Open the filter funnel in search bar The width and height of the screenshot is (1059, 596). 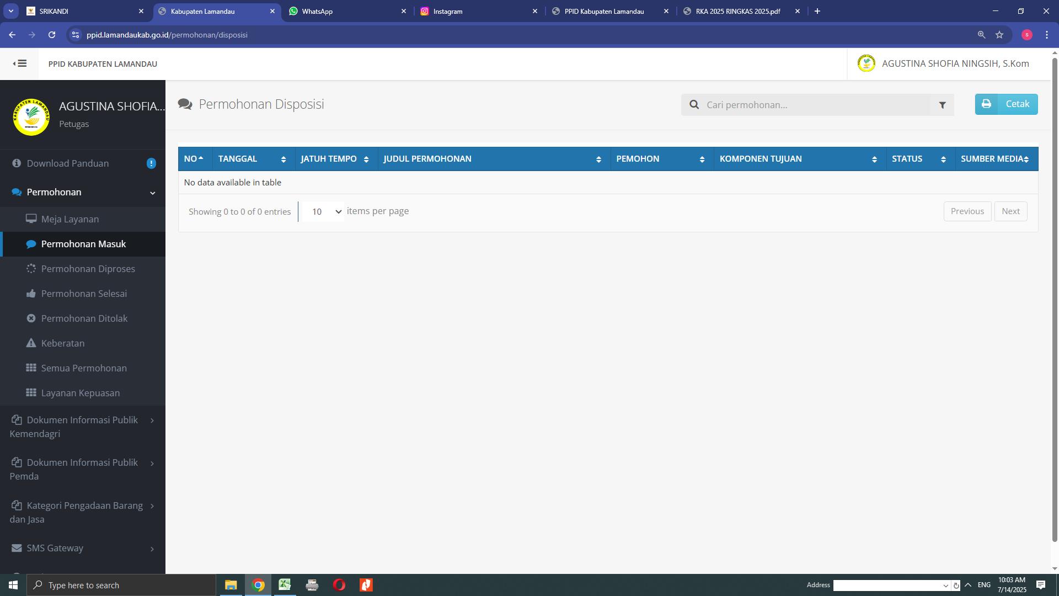click(x=942, y=105)
